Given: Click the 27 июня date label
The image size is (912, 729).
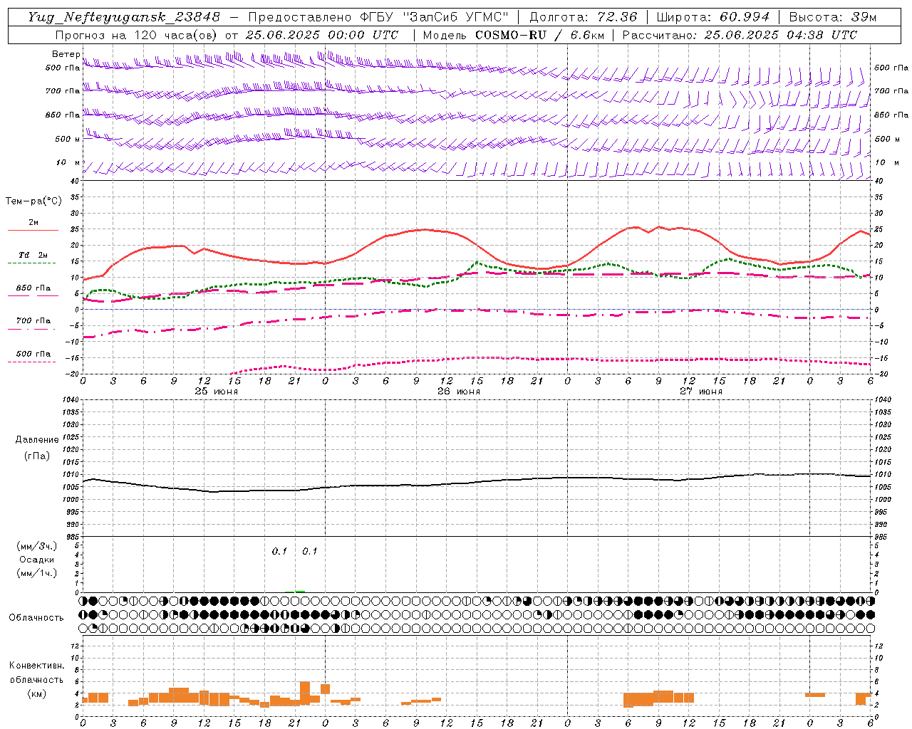Looking at the screenshot, I should [x=700, y=392].
